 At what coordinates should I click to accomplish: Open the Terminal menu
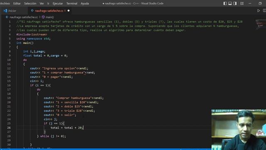(x=72, y=3)
